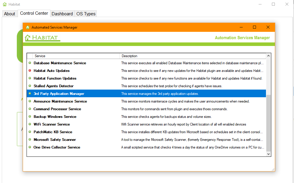
Task: Click the service list vertical scrollbar thumb
Action: coord(268,123)
